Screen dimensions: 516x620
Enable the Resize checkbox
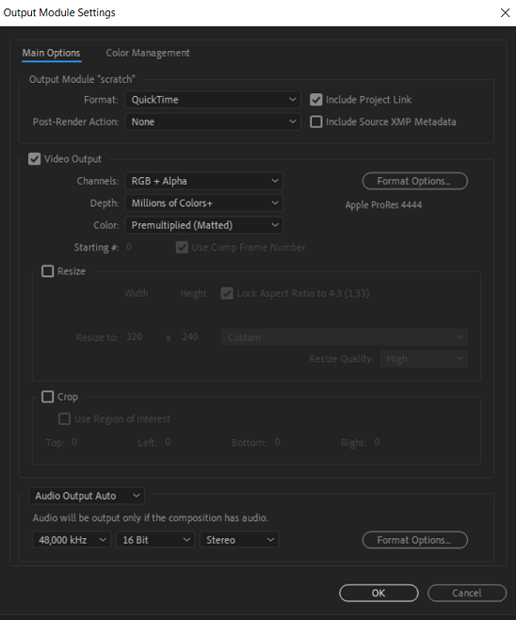pyautogui.click(x=47, y=271)
